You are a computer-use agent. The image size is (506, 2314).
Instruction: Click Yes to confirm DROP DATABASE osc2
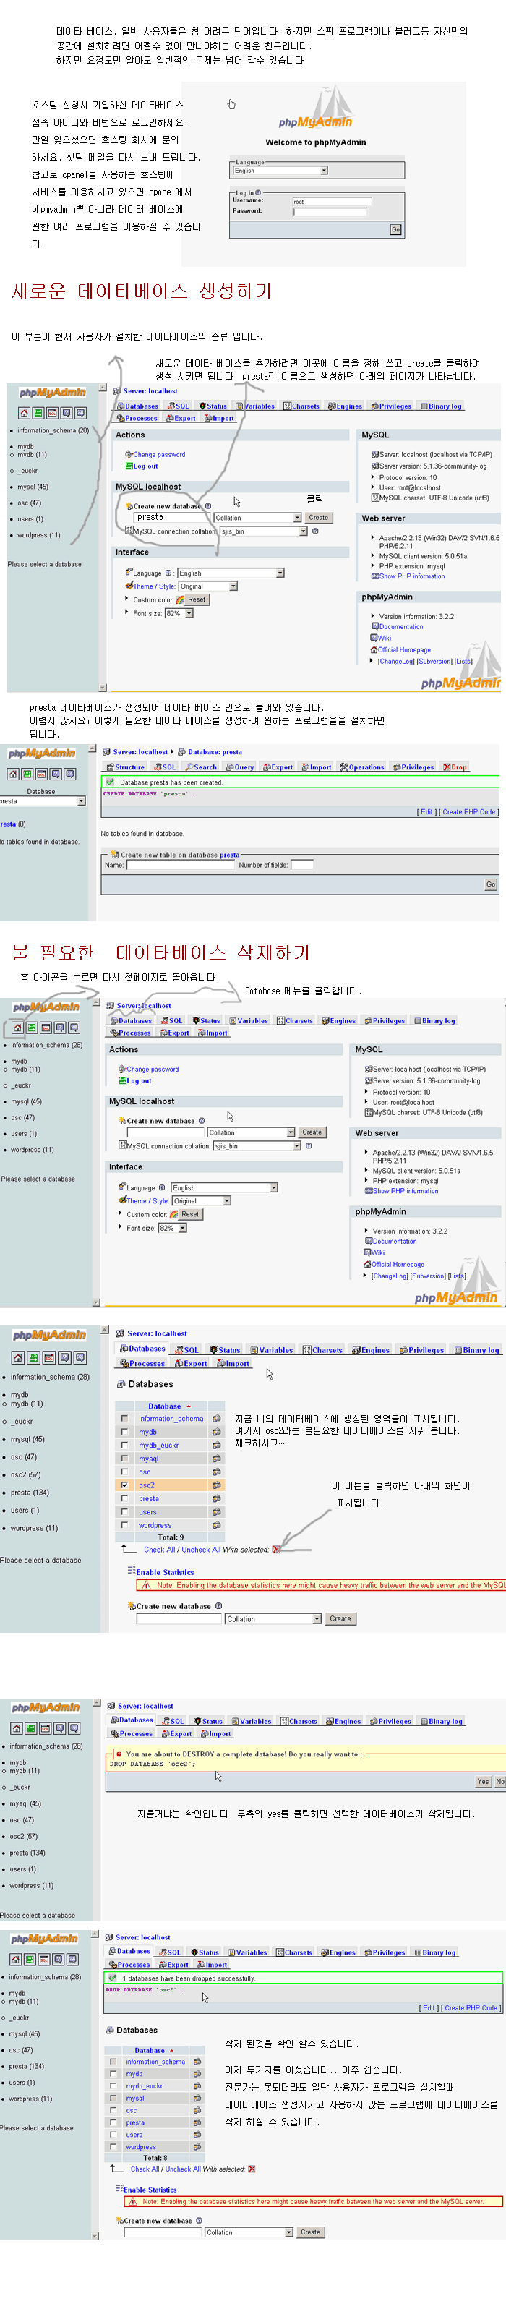[483, 1781]
